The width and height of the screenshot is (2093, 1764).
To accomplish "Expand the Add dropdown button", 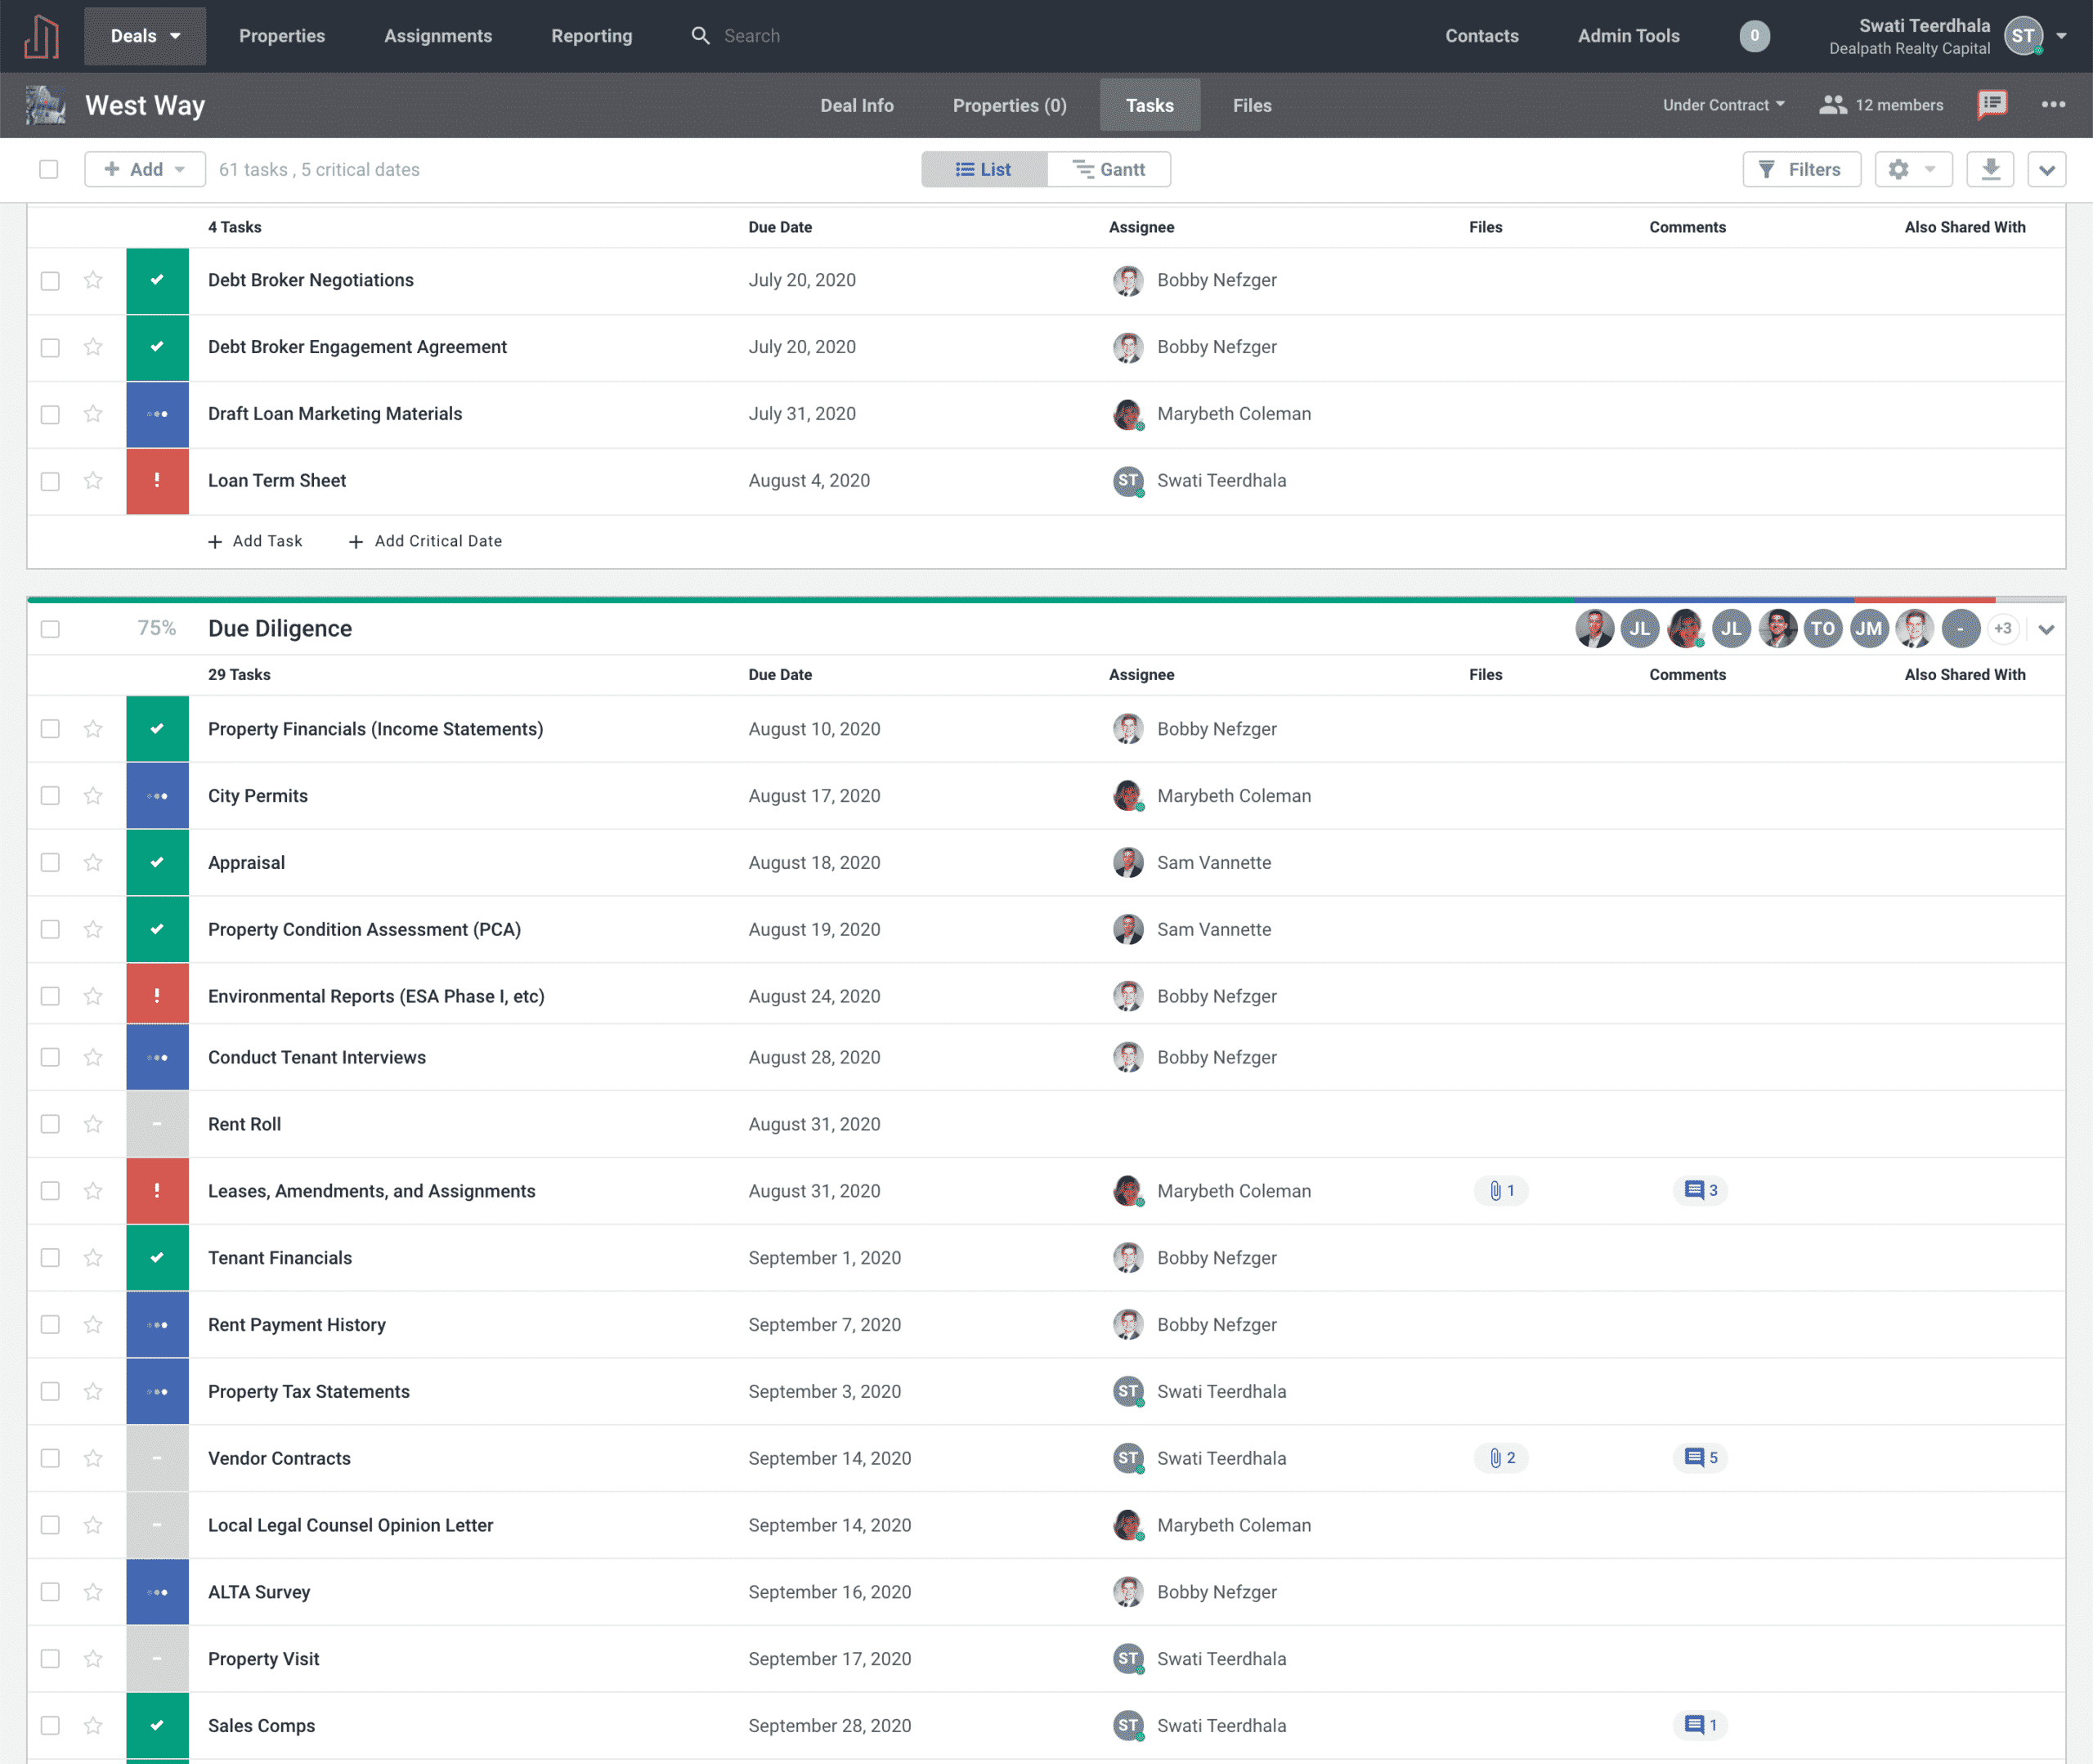I will tap(145, 169).
